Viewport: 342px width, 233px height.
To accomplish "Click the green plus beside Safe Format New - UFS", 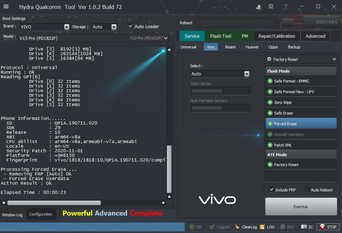I will pos(270,92).
